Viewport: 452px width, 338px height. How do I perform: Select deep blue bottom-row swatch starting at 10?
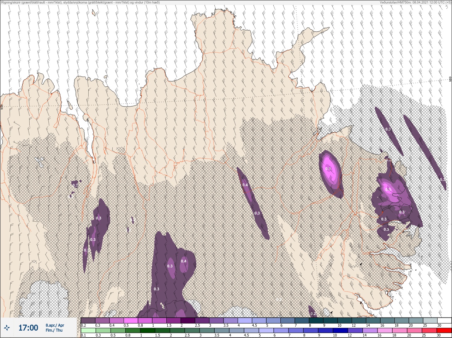(x=340, y=330)
